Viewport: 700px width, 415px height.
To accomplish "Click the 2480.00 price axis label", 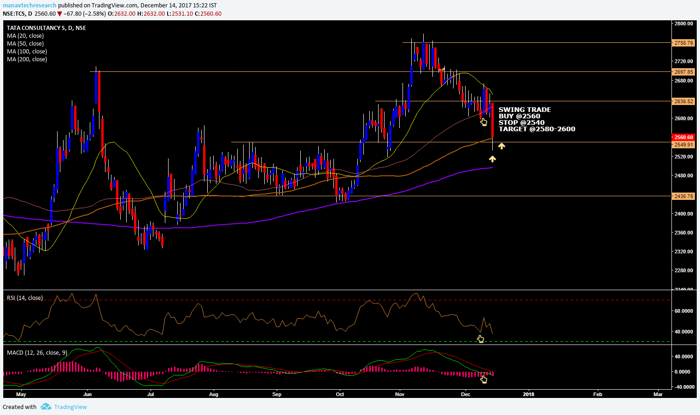I will (x=684, y=175).
